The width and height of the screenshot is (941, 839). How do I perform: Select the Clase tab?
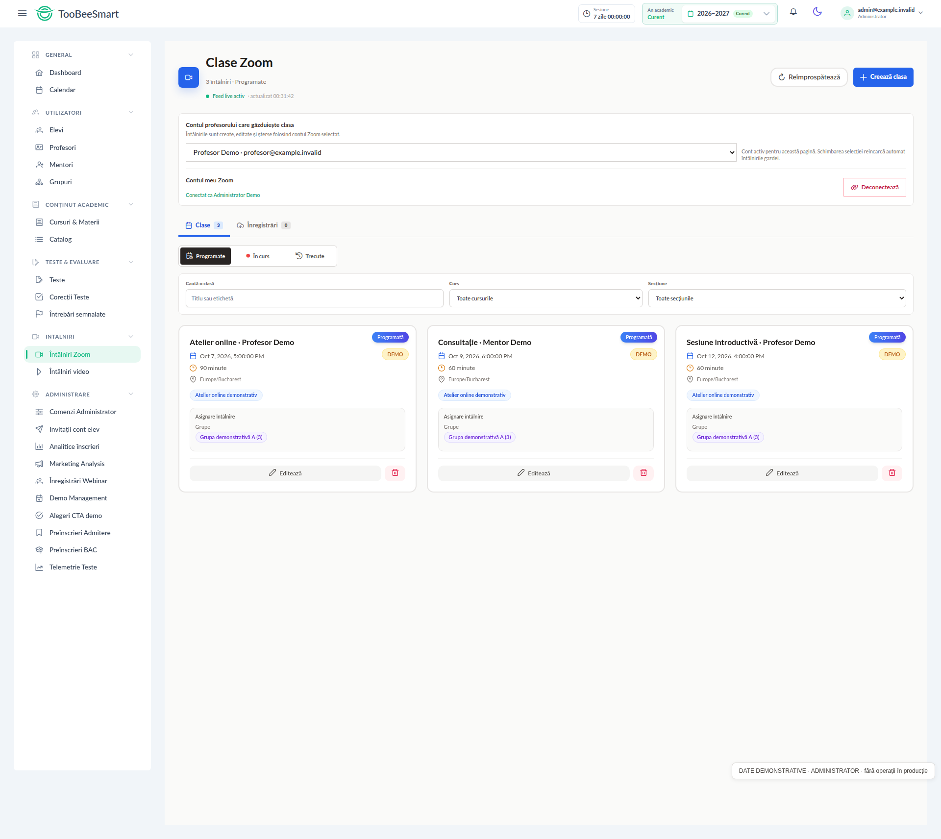(x=204, y=225)
